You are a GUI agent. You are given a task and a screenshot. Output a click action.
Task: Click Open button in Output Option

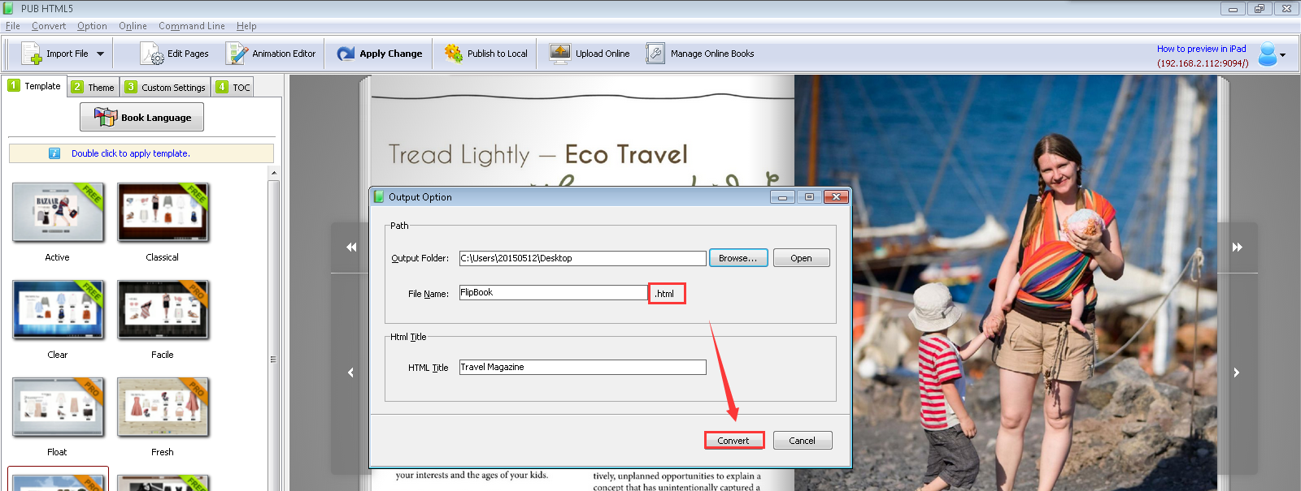pyautogui.click(x=801, y=258)
